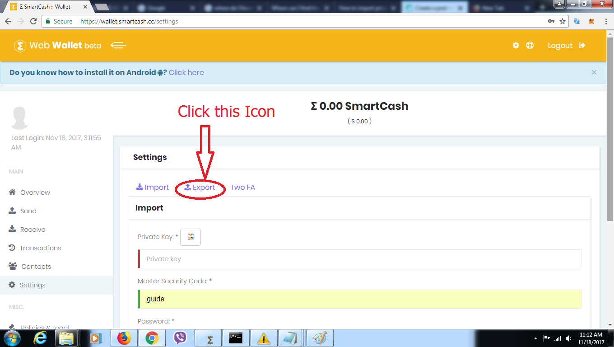Reload the page with the refresh icon
This screenshot has height=347, width=614.
33,21
